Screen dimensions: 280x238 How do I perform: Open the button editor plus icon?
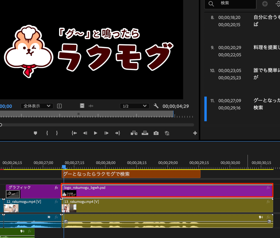tap(195, 133)
